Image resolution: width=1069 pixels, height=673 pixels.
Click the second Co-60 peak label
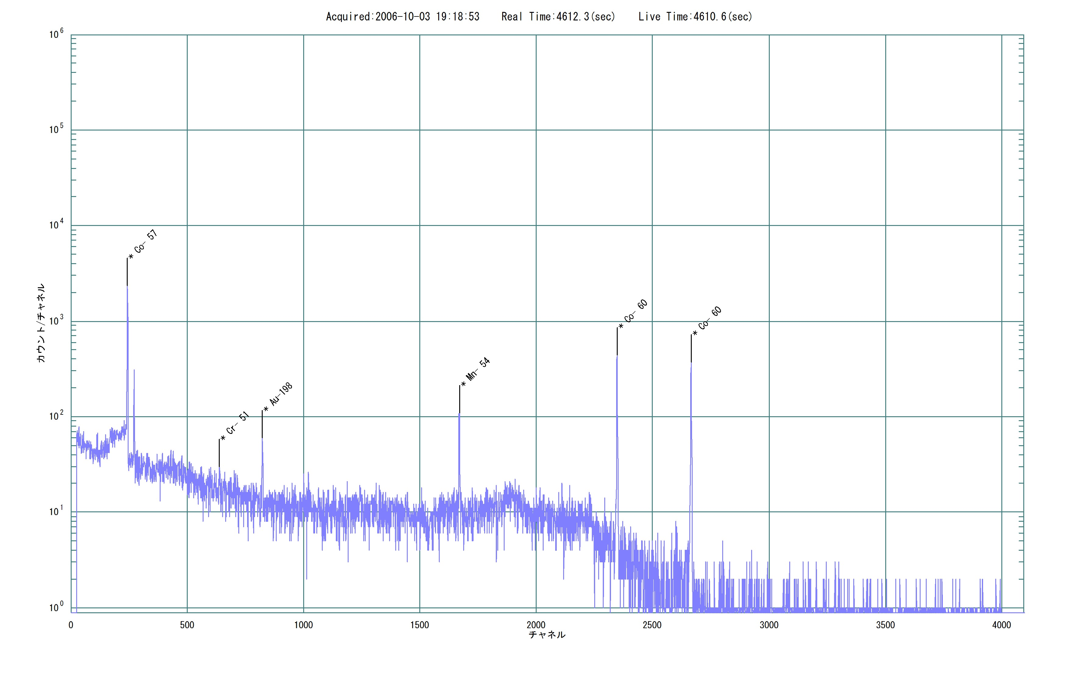pos(708,321)
